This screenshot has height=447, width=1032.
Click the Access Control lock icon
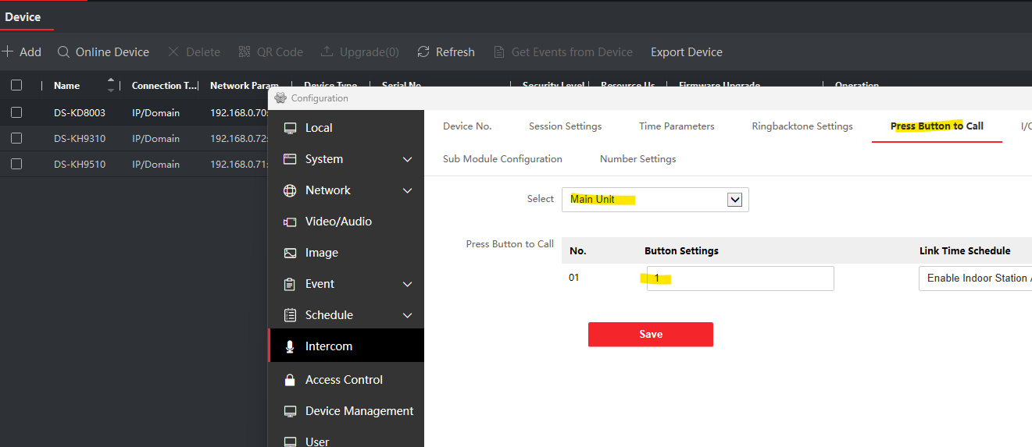(290, 380)
